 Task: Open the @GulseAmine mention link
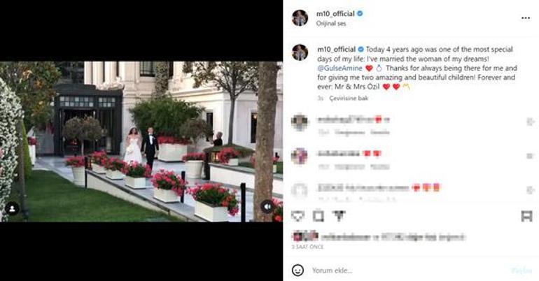[339, 69]
